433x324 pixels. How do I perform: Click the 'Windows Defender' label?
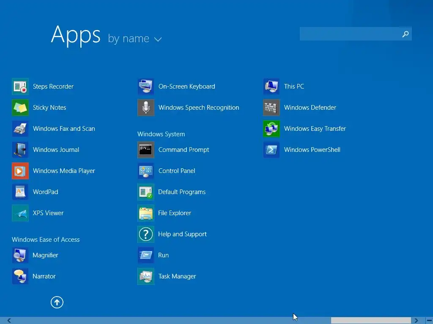(x=310, y=108)
